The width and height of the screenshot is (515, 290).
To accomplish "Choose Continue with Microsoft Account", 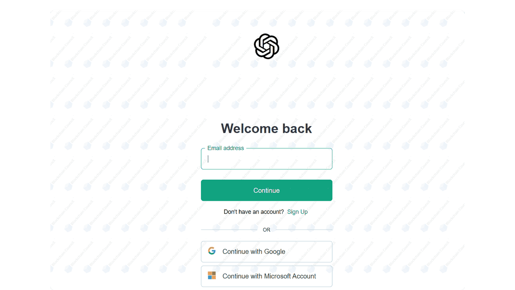I will [x=267, y=276].
